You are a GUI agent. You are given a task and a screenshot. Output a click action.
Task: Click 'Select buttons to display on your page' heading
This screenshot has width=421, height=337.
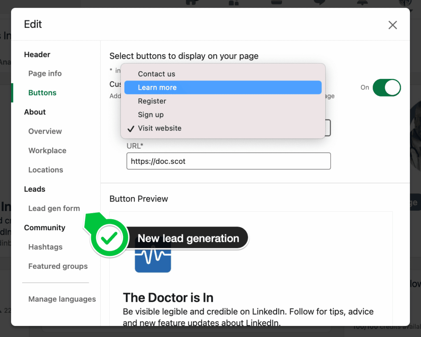click(184, 56)
